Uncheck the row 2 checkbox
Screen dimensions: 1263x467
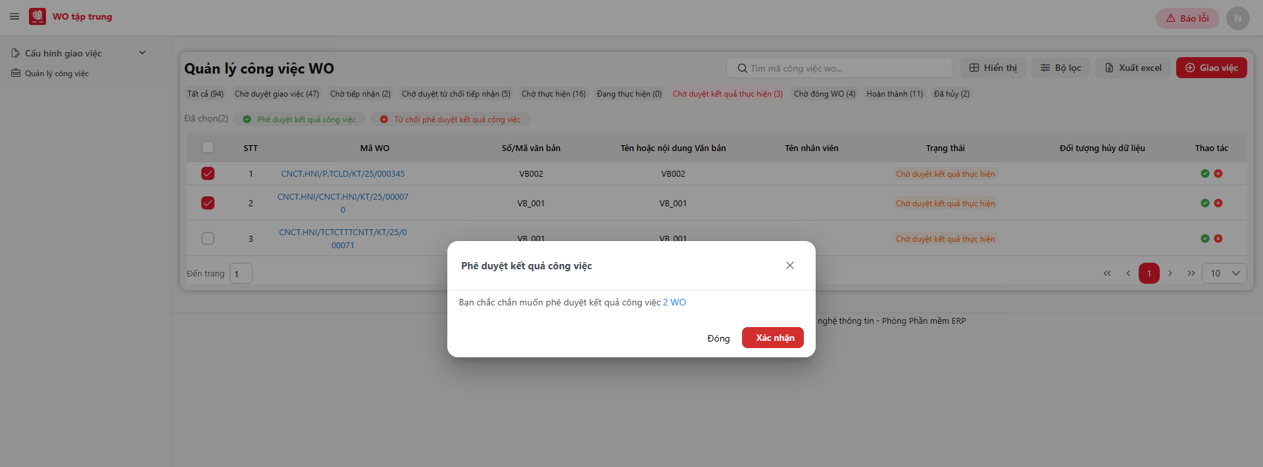pyautogui.click(x=208, y=203)
